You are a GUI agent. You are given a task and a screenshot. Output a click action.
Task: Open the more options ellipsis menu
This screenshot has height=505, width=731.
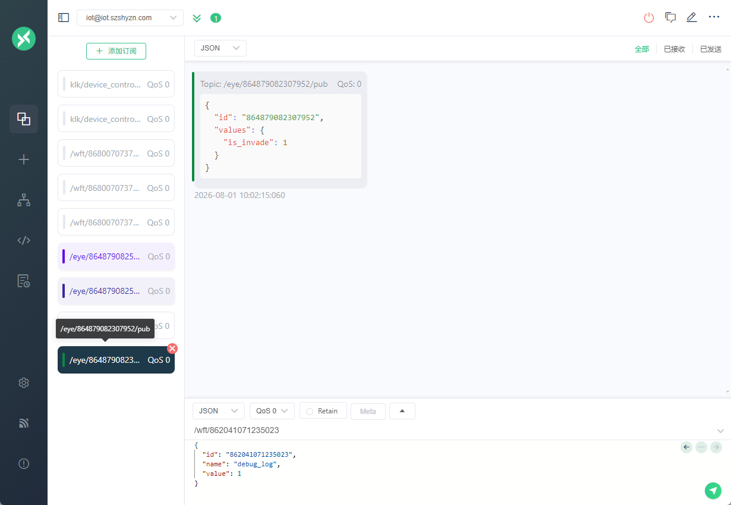714,17
